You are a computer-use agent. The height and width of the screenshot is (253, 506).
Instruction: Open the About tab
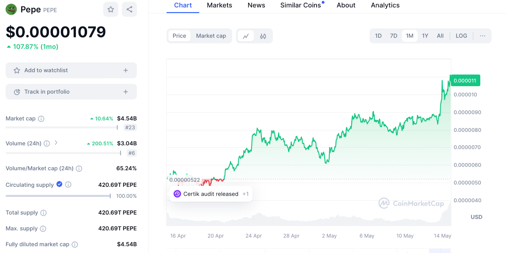tap(346, 5)
